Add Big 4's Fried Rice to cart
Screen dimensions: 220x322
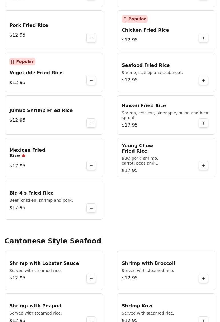click(x=91, y=208)
